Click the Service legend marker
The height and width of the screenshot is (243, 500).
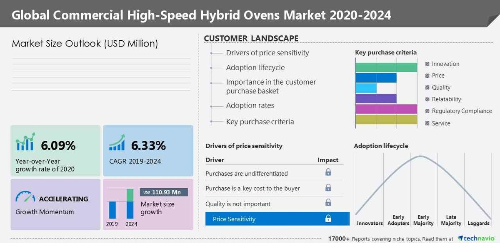coord(427,123)
